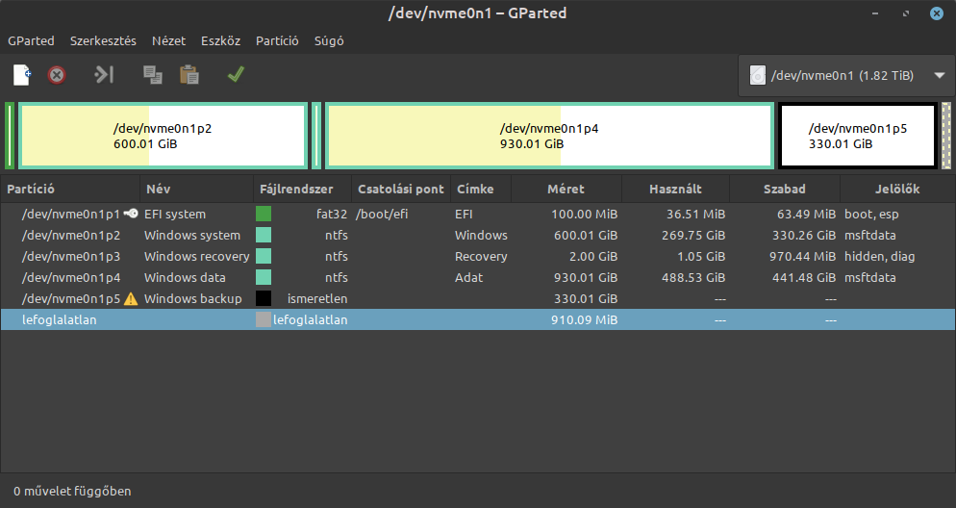This screenshot has width=956, height=508.
Task: Open the GParted menu
Action: click(31, 40)
